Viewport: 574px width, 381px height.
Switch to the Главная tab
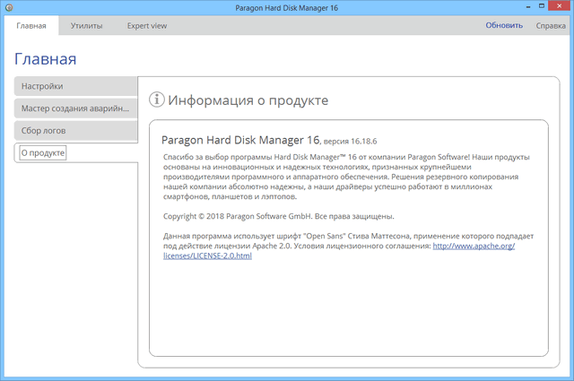coord(30,26)
